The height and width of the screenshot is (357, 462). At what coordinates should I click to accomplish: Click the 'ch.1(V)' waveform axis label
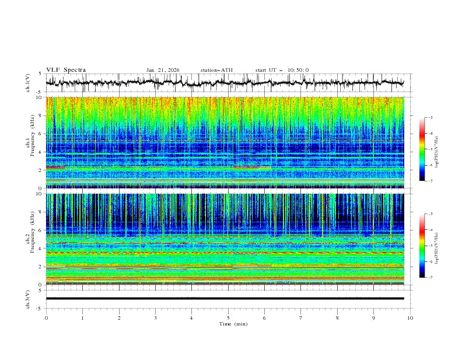[27, 83]
